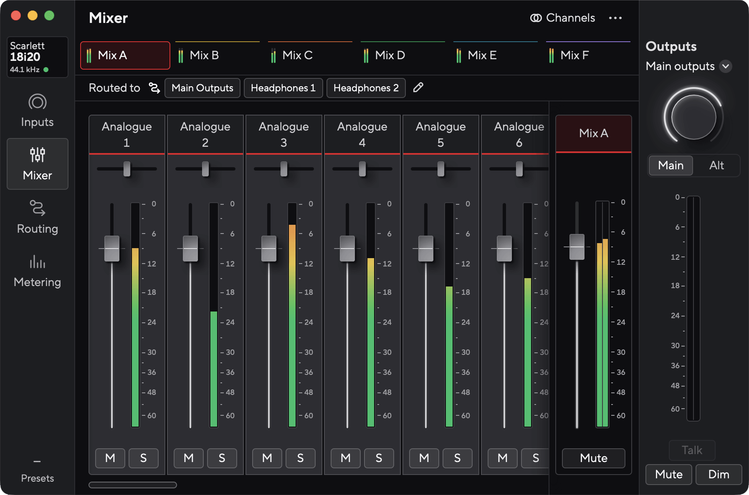Click the routing icon next to Routed to

pyautogui.click(x=154, y=88)
